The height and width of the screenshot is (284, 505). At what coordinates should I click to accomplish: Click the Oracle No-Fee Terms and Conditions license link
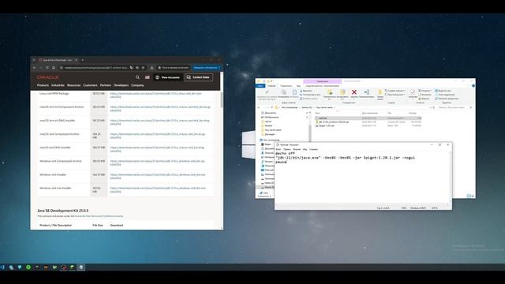point(99,216)
